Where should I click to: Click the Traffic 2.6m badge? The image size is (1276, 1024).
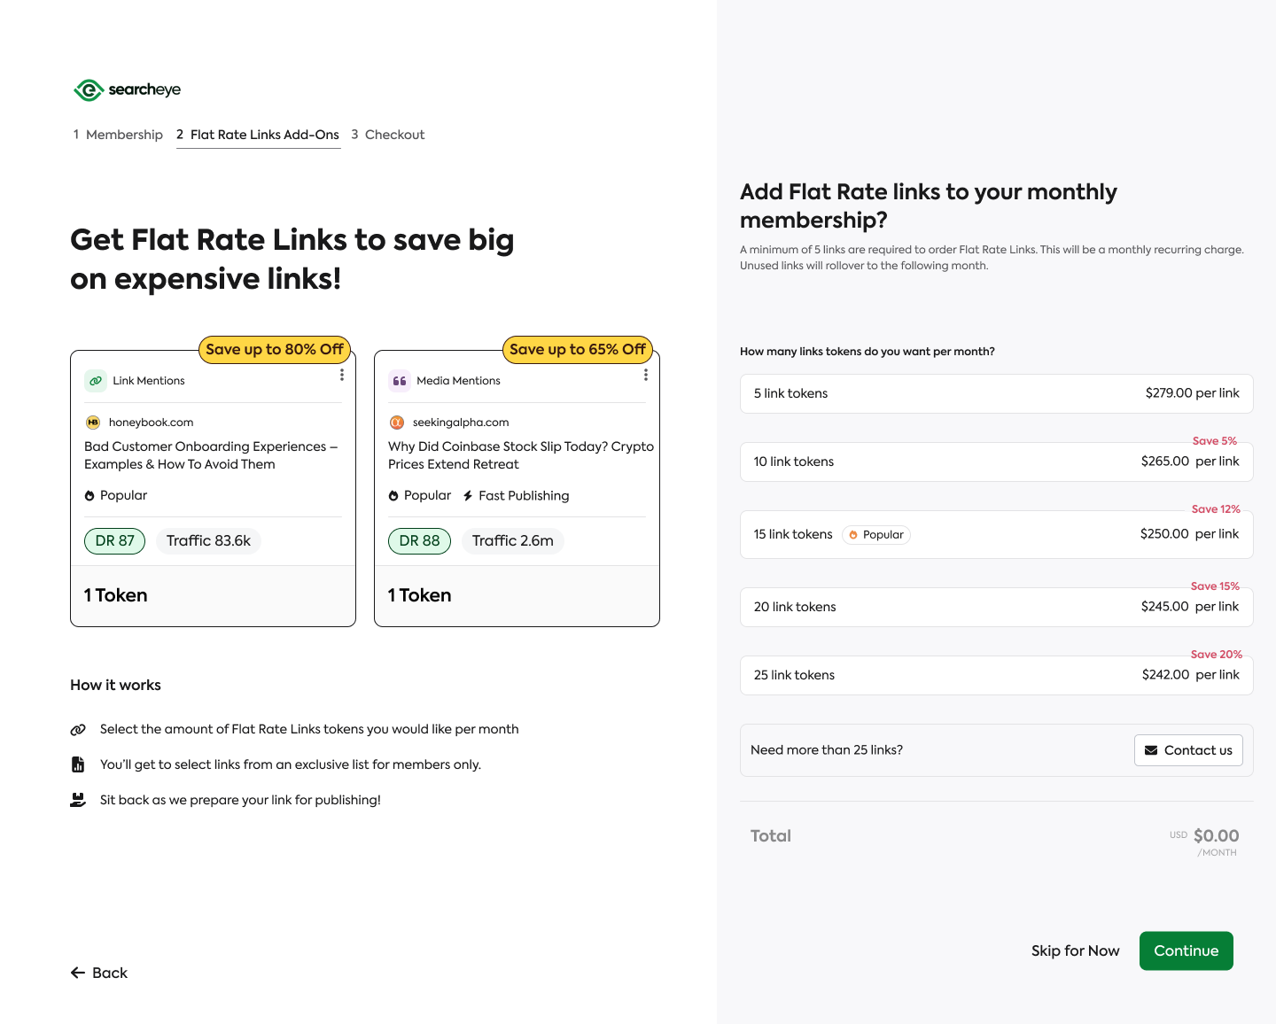tap(512, 541)
